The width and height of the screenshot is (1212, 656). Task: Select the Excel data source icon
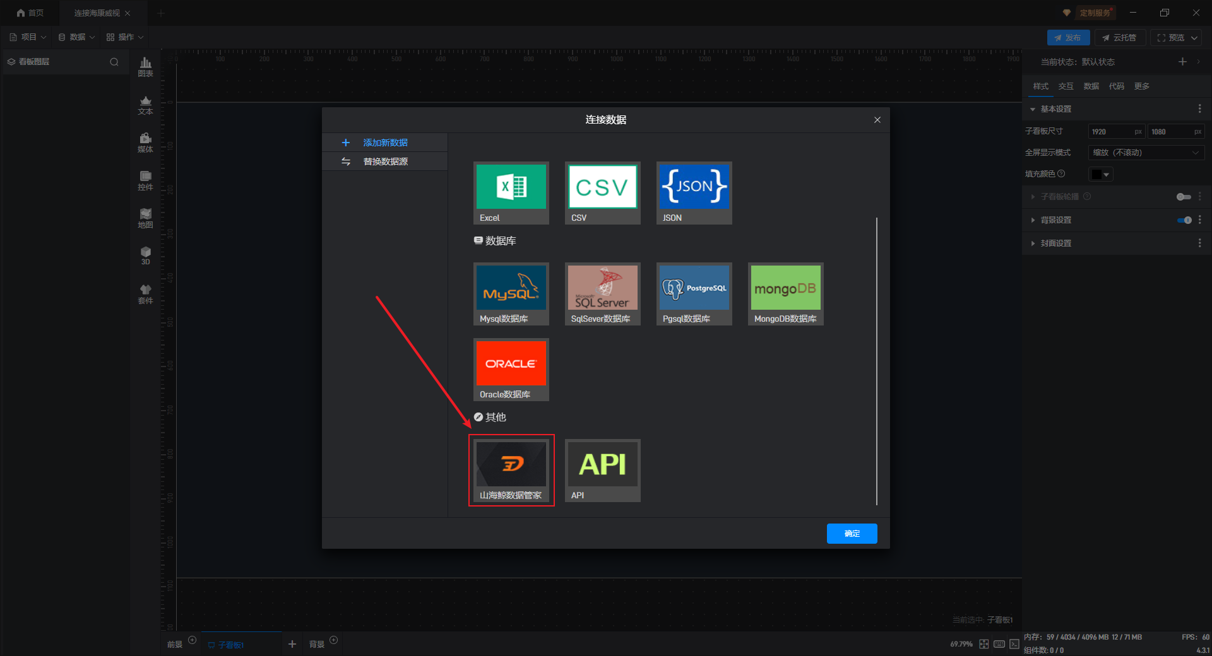[511, 192]
